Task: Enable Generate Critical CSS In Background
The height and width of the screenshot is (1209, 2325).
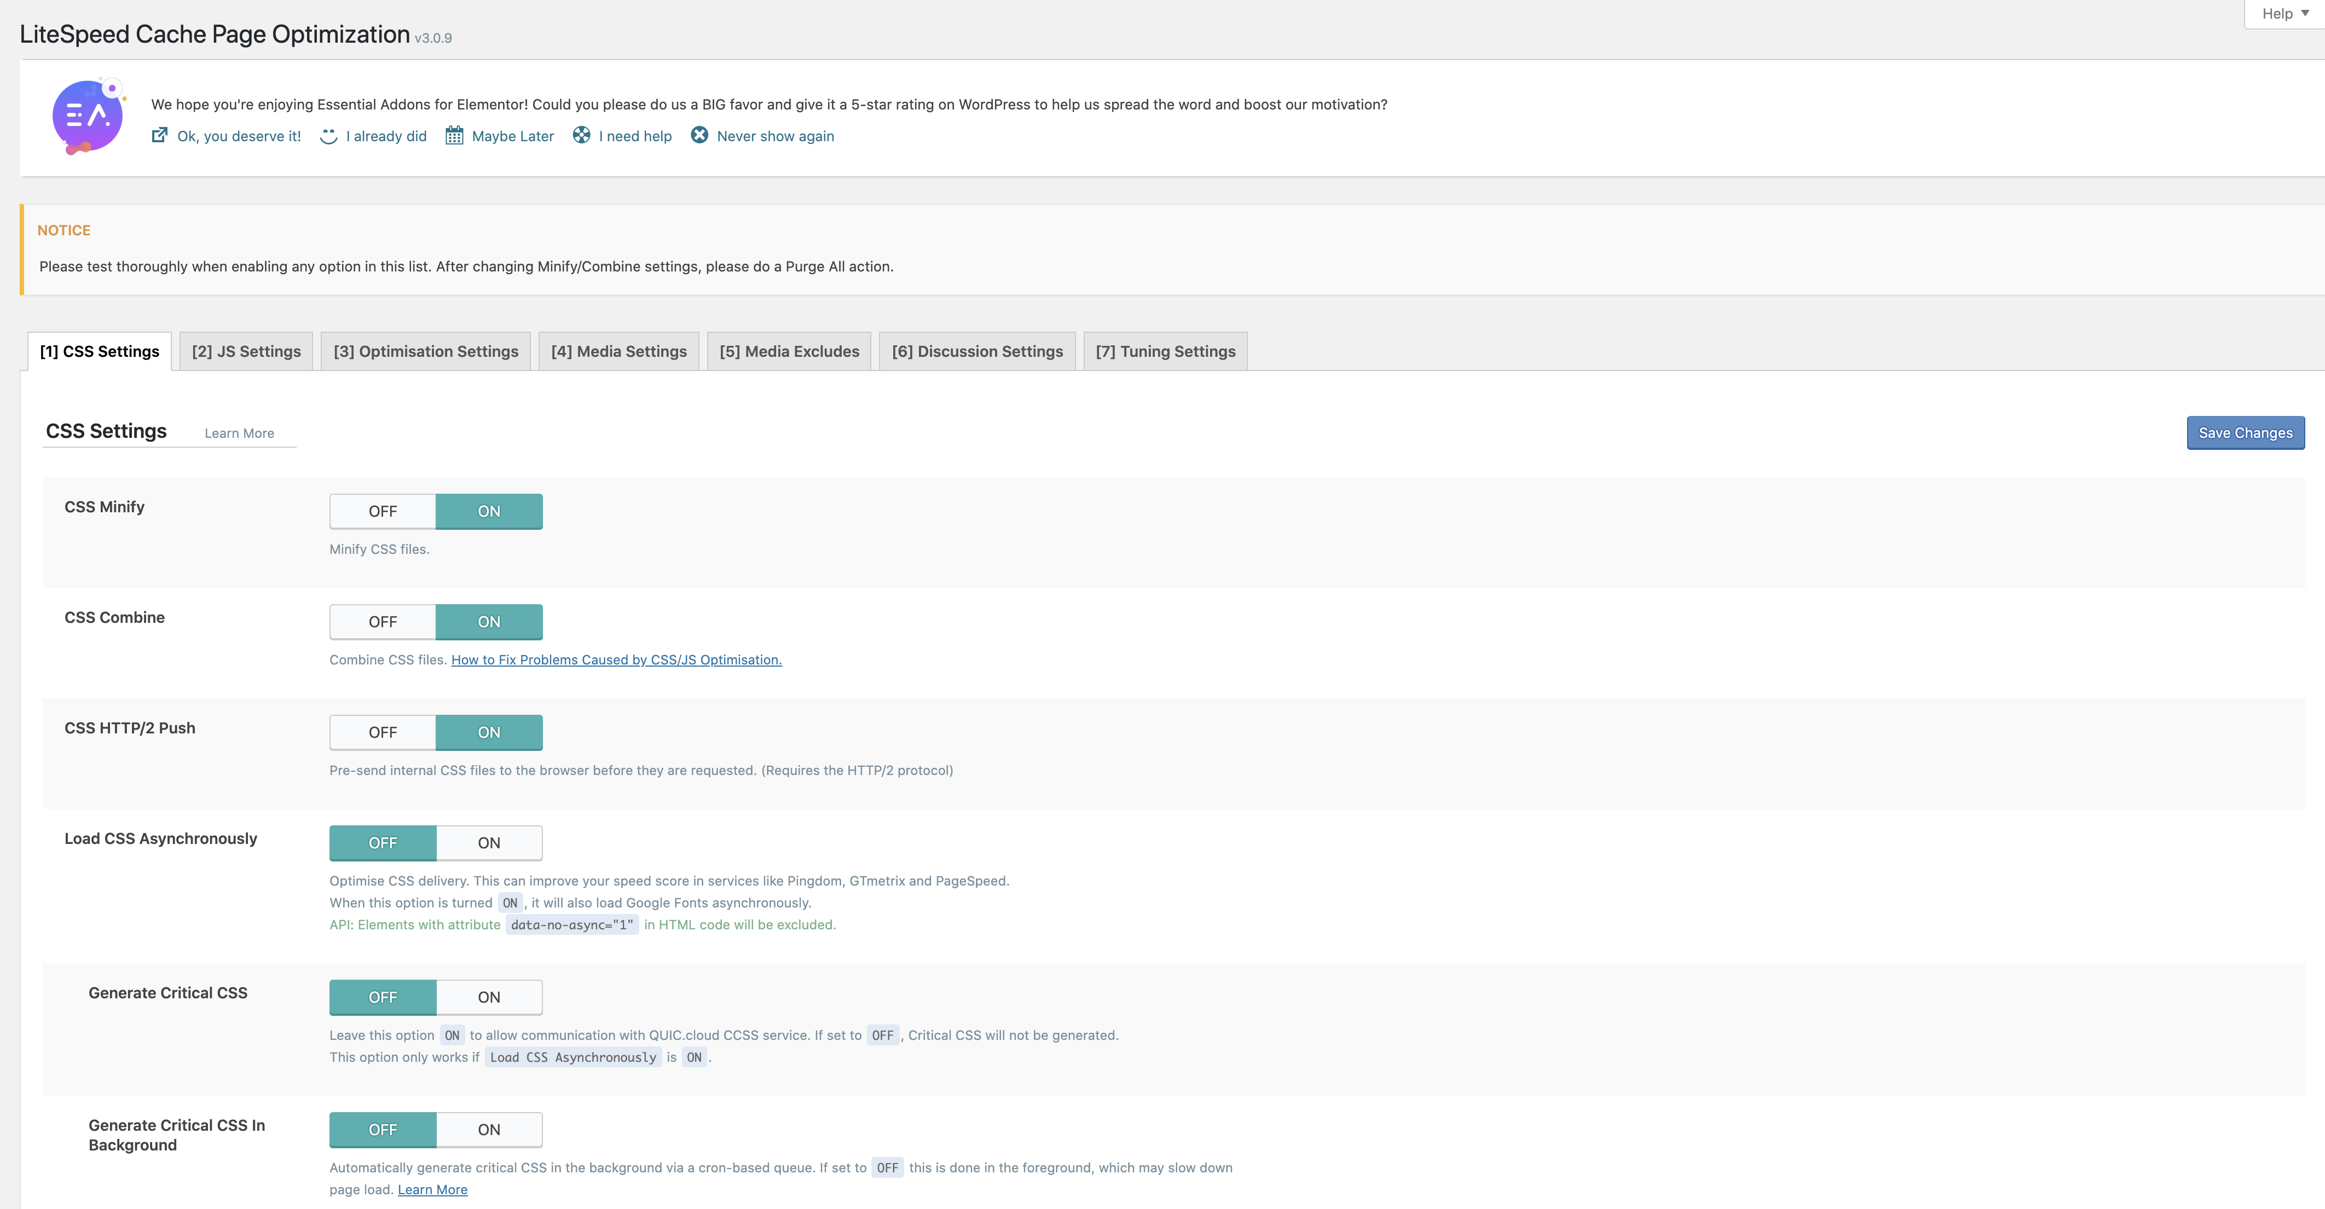Action: (x=488, y=1130)
